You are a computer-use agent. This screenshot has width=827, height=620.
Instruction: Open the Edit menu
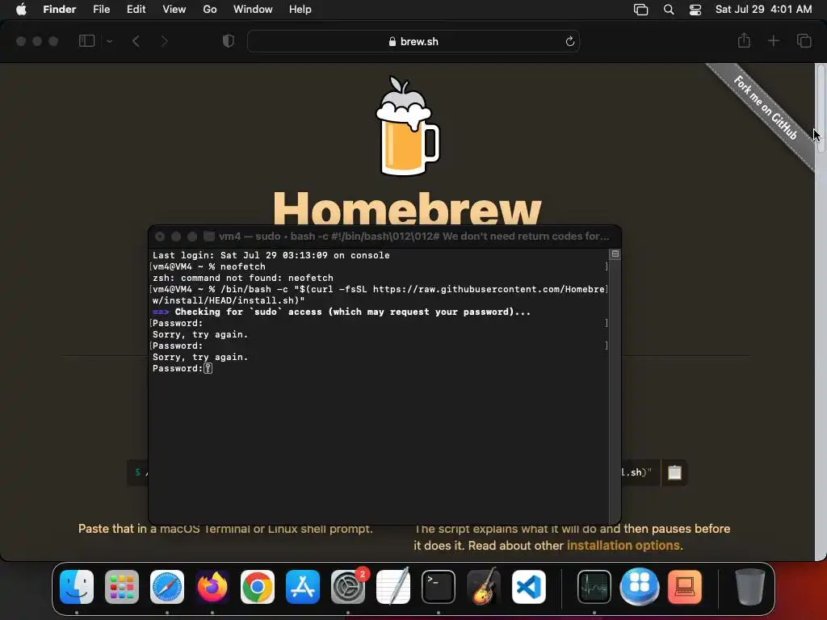pyautogui.click(x=136, y=10)
